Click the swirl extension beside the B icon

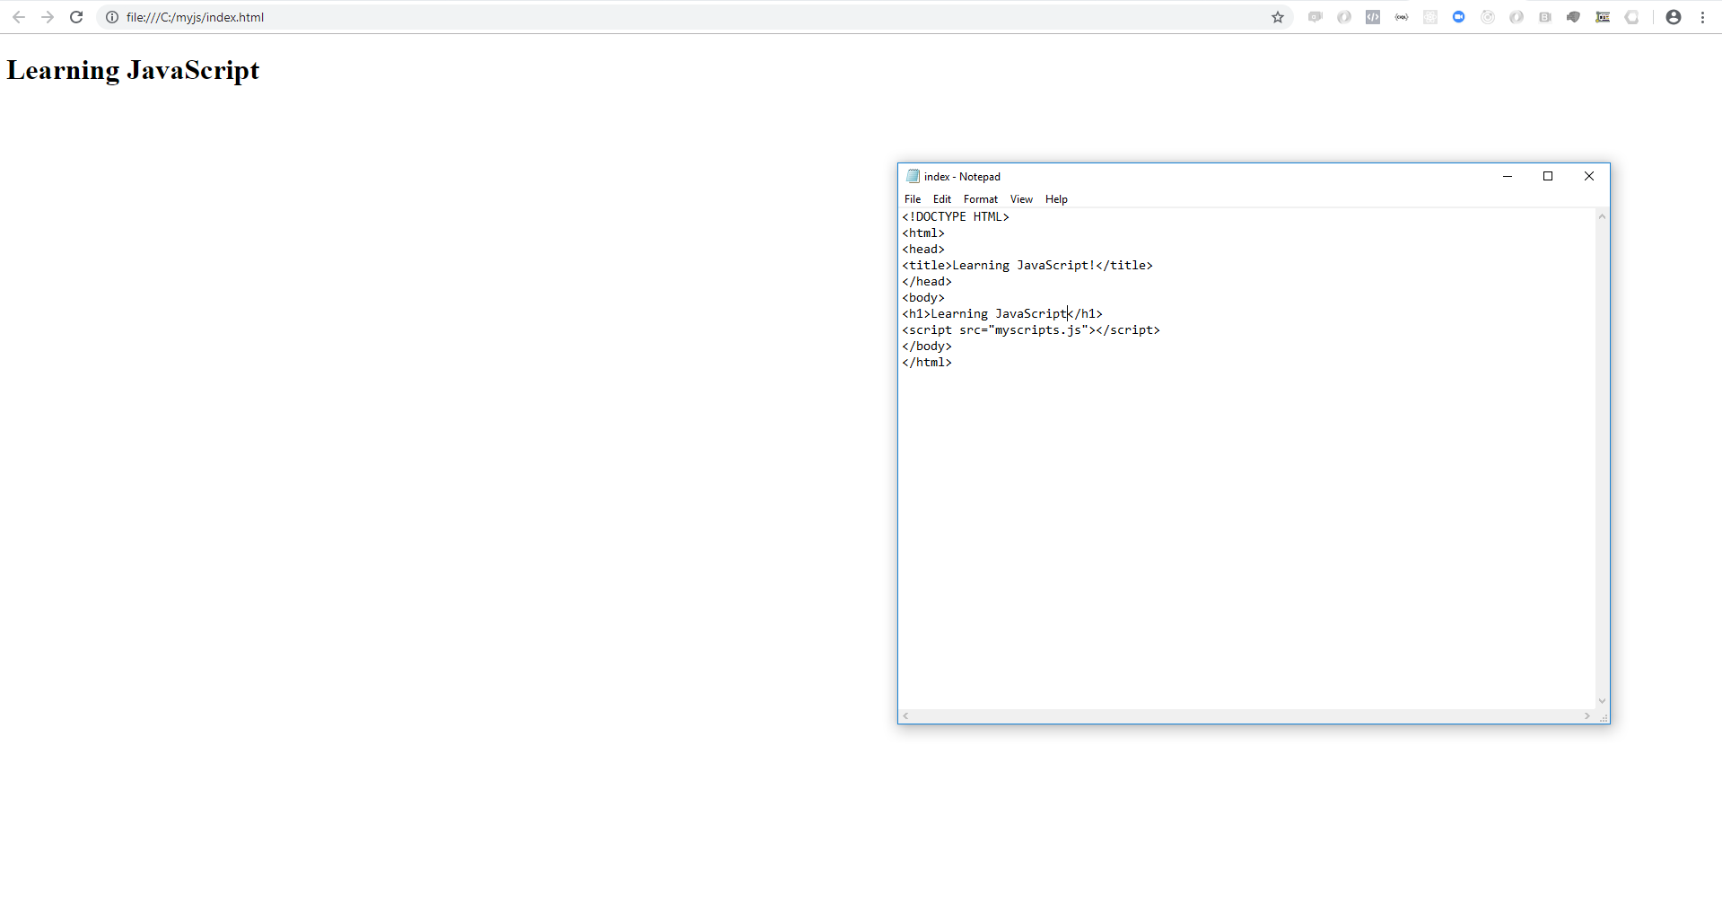pos(1517,17)
